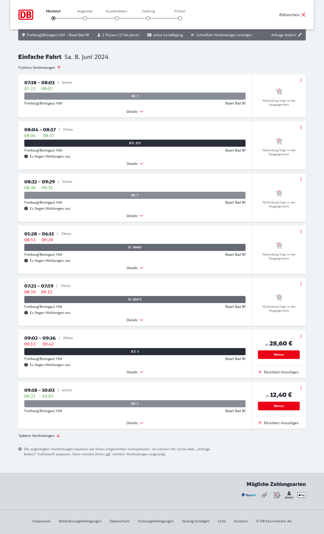
Task: Expand Details of the ICE 5 connection
Action: click(x=135, y=372)
